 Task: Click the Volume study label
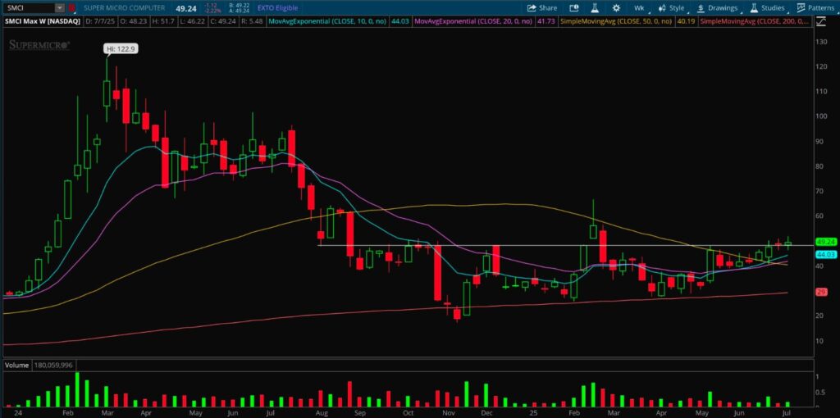pos(16,365)
